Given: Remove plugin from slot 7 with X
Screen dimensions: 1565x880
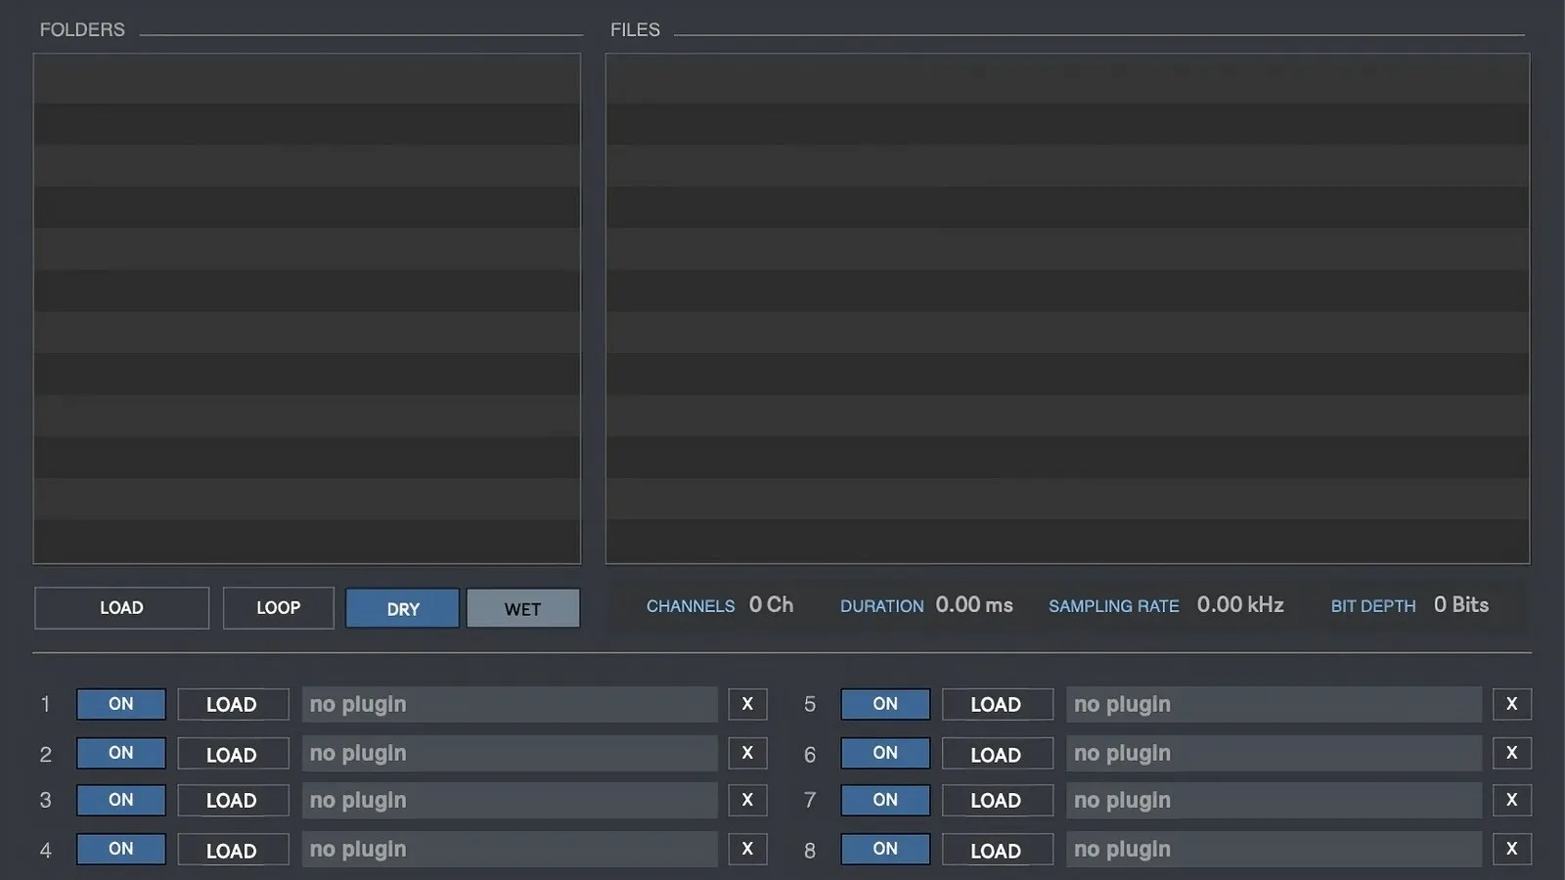Looking at the screenshot, I should (1512, 800).
